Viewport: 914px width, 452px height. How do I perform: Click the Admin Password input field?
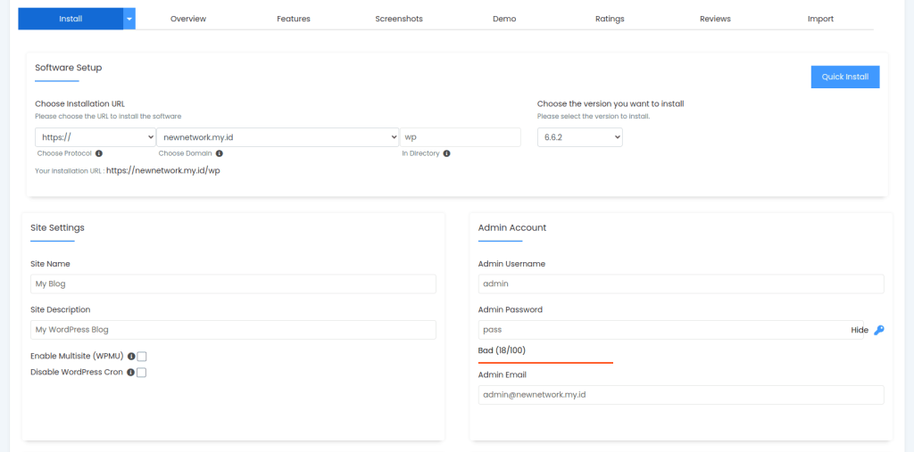coord(670,330)
